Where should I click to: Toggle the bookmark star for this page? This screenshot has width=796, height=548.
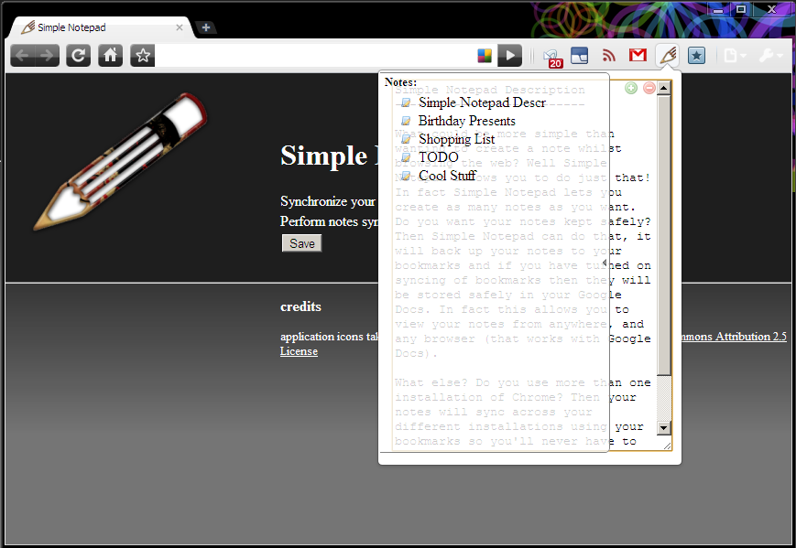pos(142,55)
